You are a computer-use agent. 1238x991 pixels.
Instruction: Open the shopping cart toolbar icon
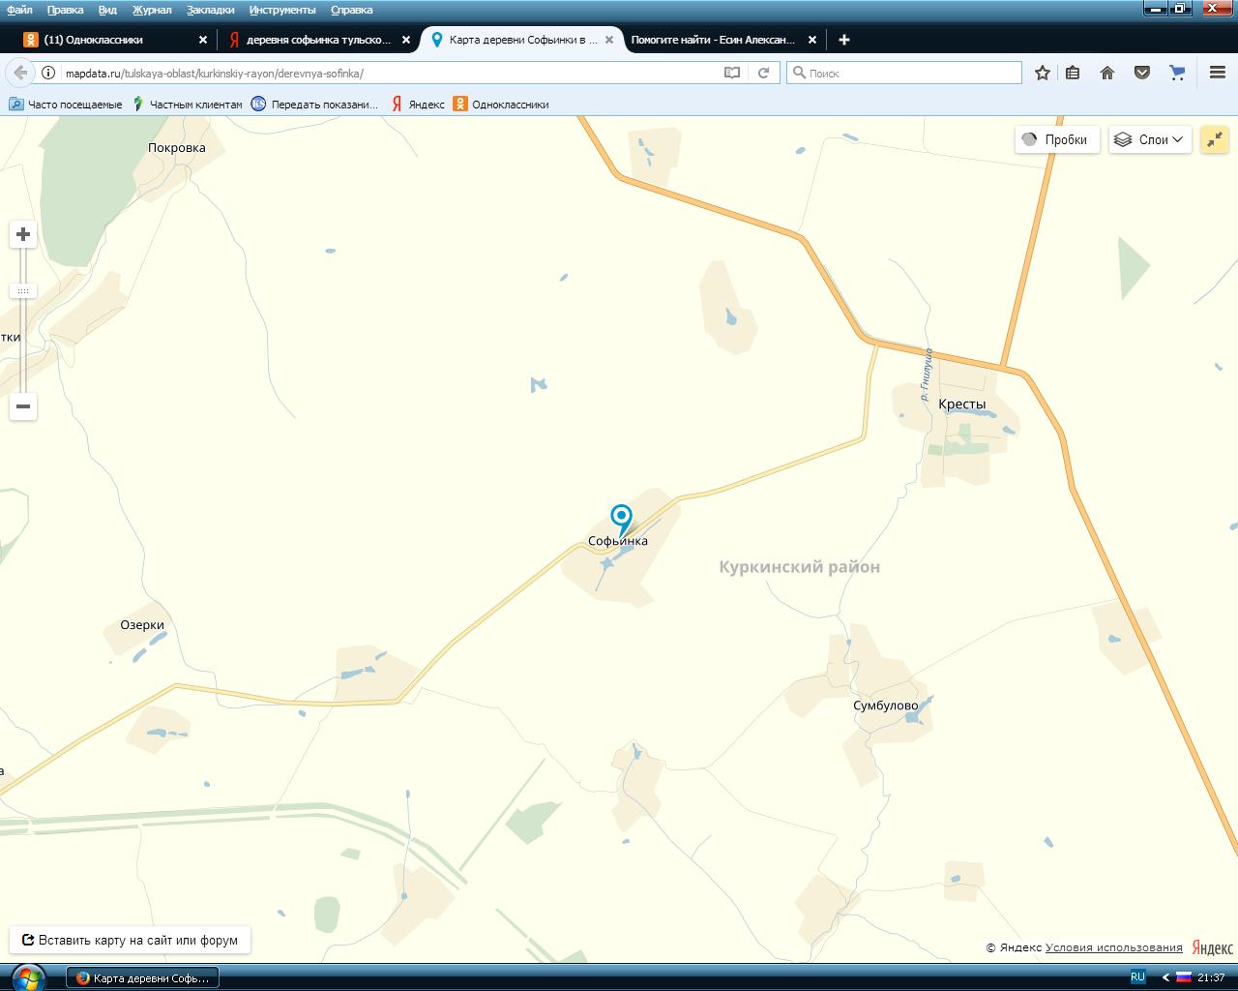[1177, 73]
